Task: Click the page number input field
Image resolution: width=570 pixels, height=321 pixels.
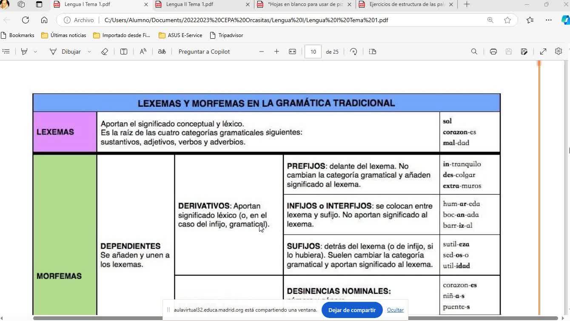Action: click(x=313, y=52)
